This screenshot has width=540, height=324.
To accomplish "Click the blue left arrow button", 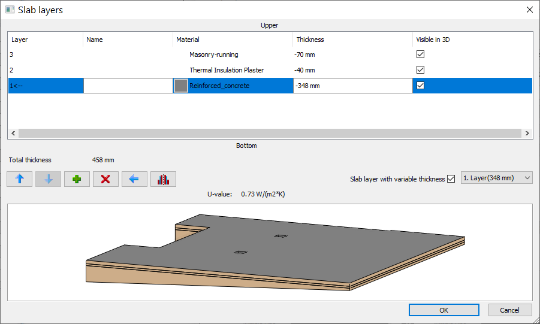I will [134, 179].
